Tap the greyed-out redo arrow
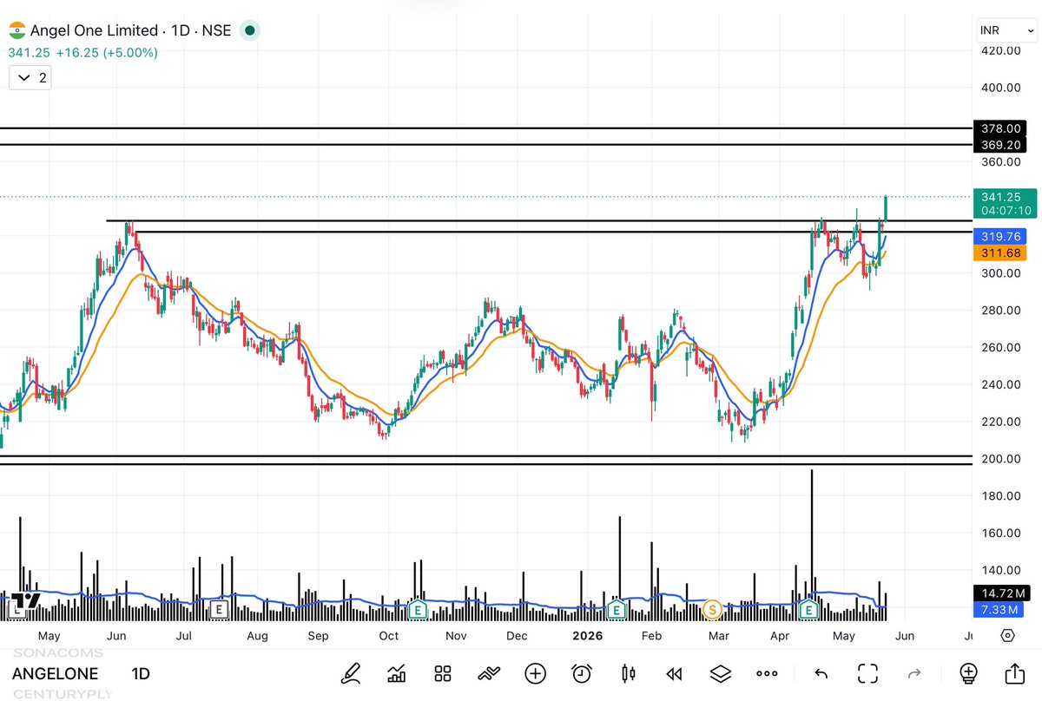 pyautogui.click(x=913, y=673)
